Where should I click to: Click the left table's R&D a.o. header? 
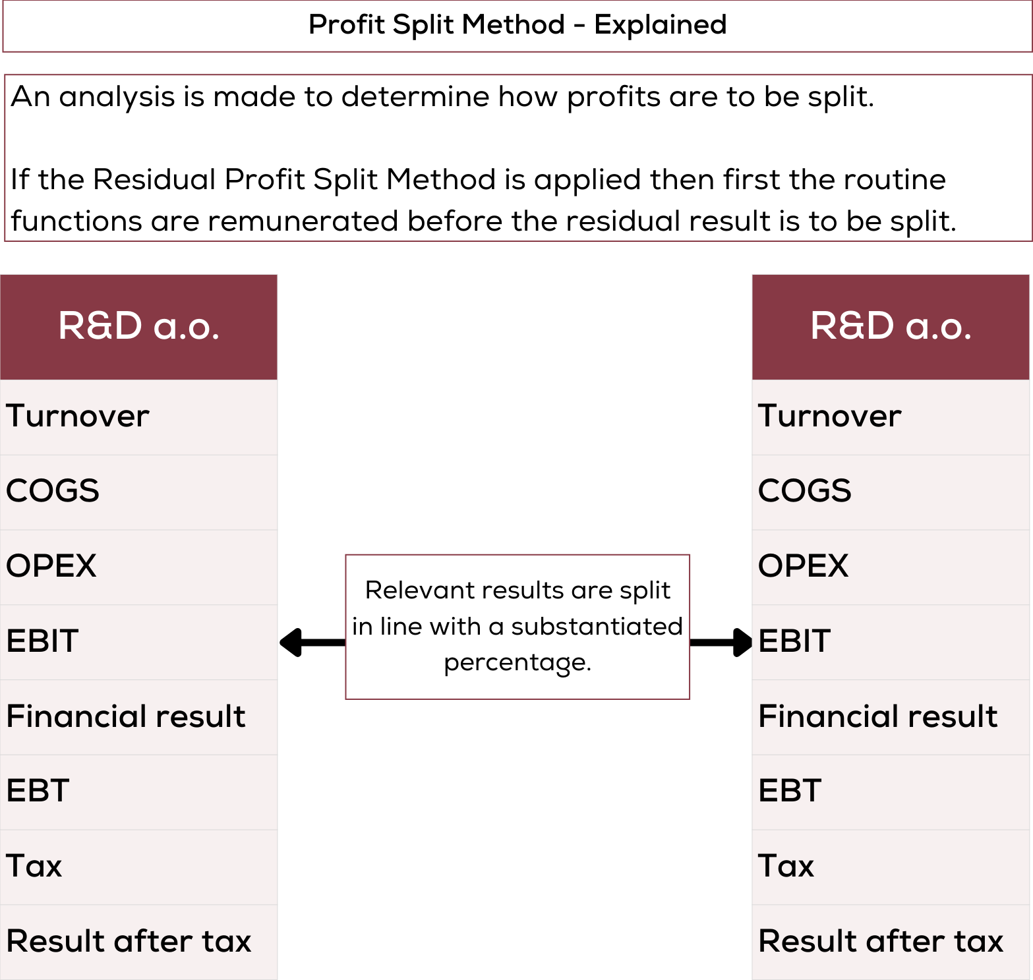click(138, 327)
